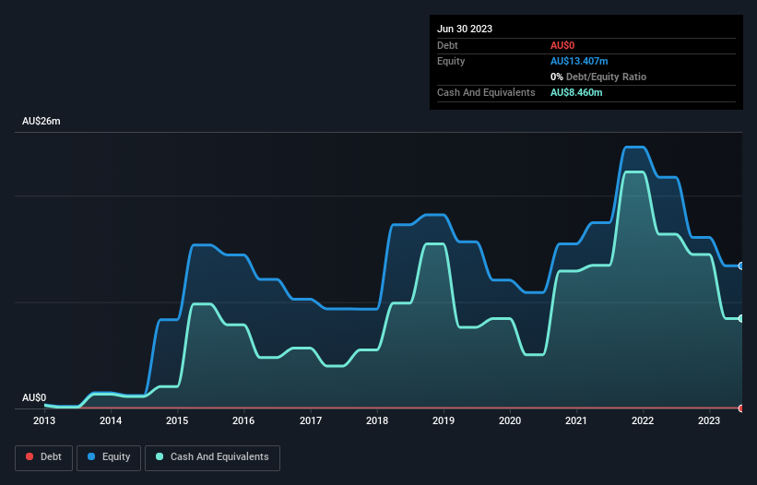Select the 2014 x-axis label

[111, 420]
